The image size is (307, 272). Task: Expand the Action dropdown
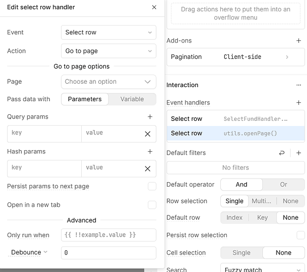pos(109,51)
